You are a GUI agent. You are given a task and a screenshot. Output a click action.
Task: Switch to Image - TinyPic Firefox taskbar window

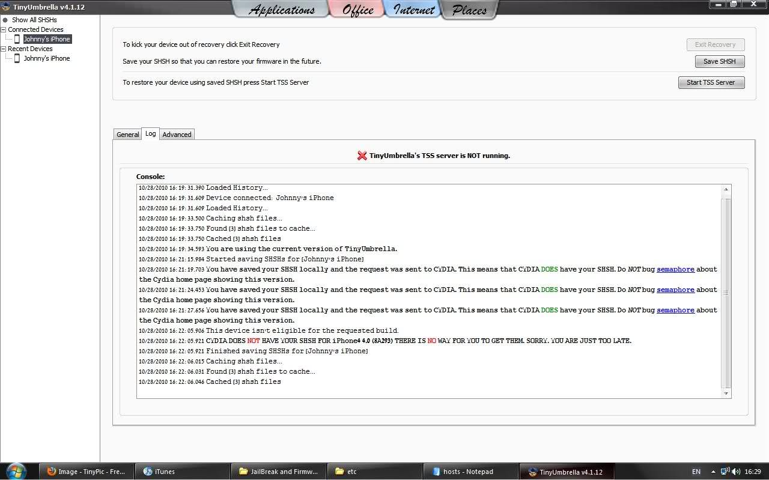point(87,472)
